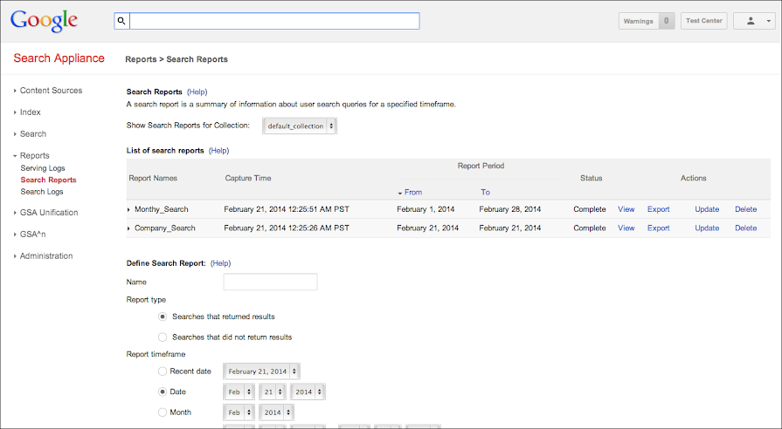
Task: Click the Report Names column header
Action: click(x=153, y=178)
